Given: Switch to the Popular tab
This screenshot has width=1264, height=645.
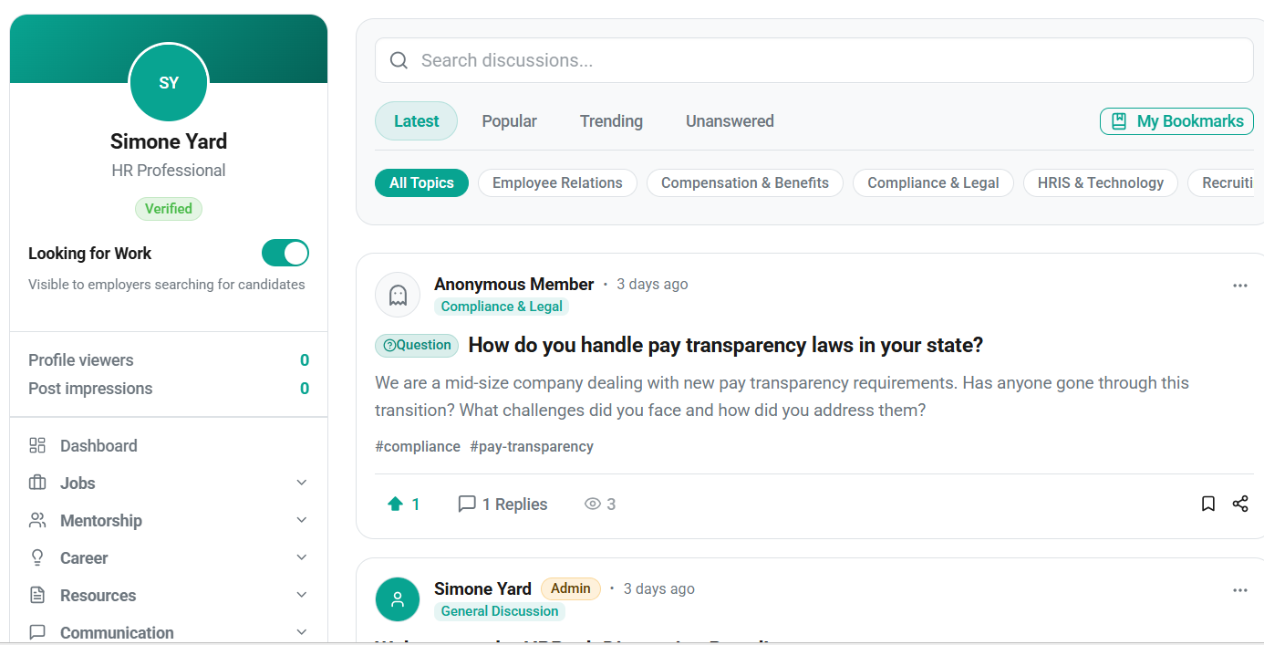Looking at the screenshot, I should 509,121.
